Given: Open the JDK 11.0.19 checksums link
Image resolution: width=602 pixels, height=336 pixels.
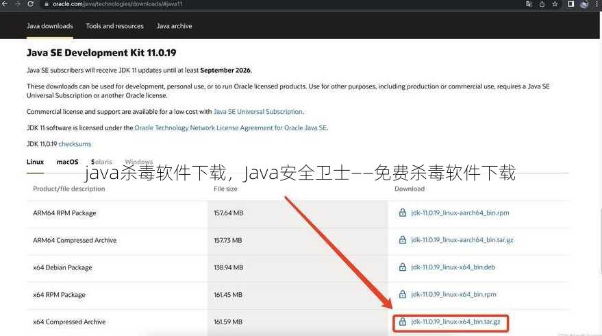Looking at the screenshot, I should 75,144.
